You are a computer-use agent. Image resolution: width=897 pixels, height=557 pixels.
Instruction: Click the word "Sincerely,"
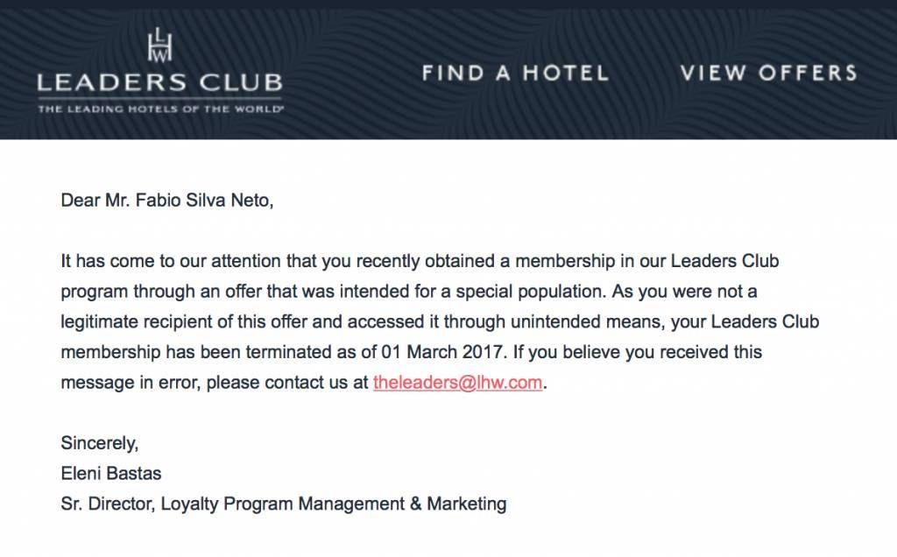pyautogui.click(x=100, y=443)
